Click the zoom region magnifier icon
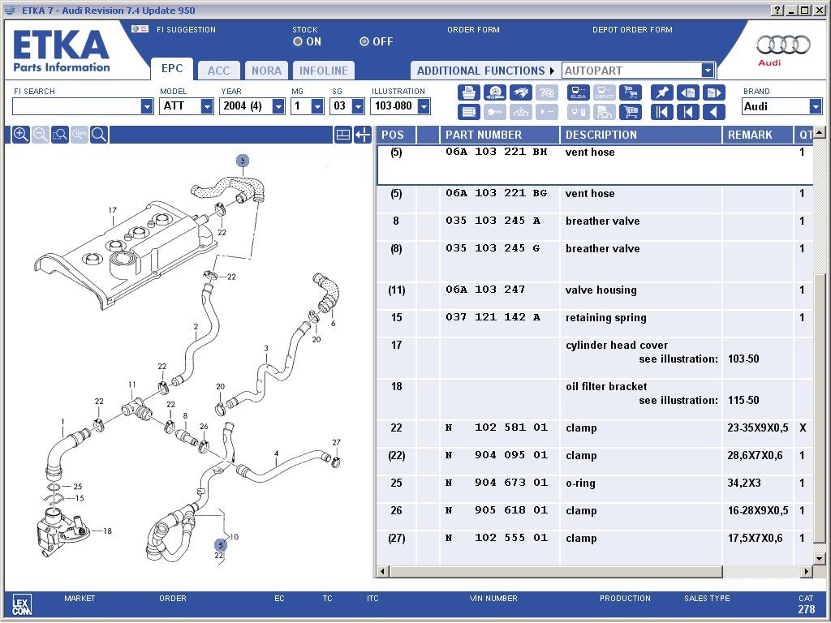 60,135
